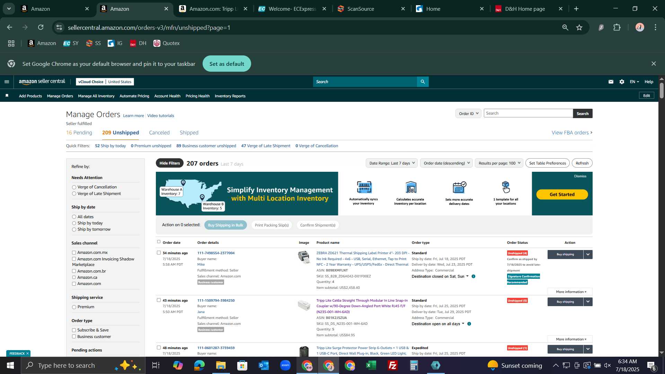Open the Order ID search type dropdown

click(x=468, y=114)
